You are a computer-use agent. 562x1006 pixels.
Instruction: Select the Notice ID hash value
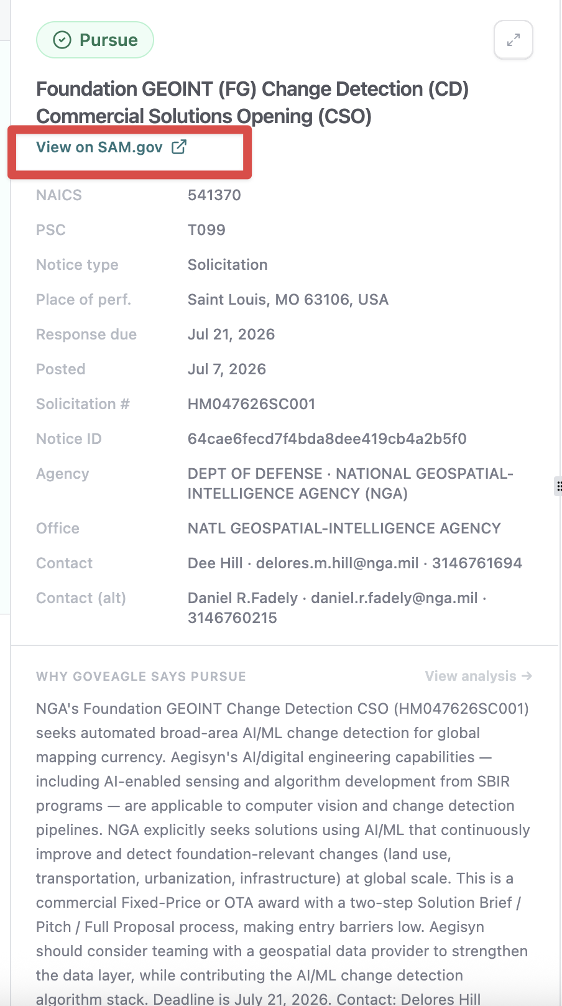327,439
